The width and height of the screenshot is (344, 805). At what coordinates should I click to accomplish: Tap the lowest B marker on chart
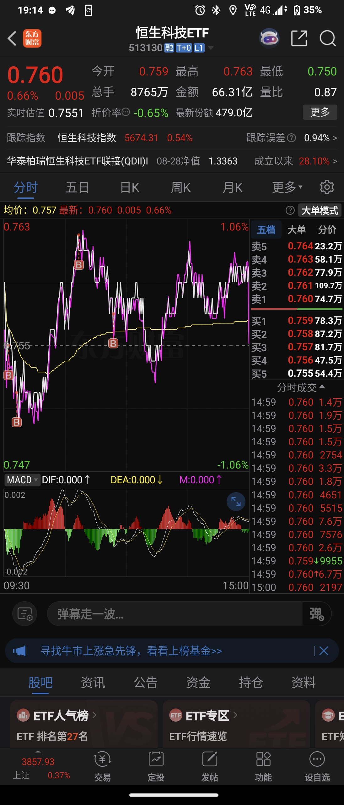[x=17, y=422]
